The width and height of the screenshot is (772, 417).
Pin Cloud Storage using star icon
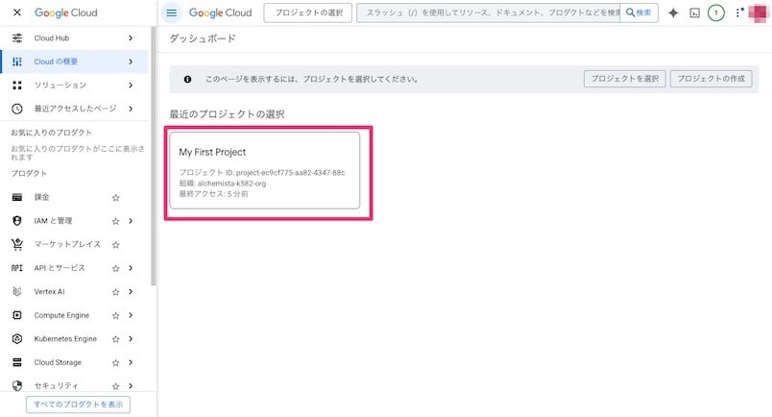(x=116, y=363)
